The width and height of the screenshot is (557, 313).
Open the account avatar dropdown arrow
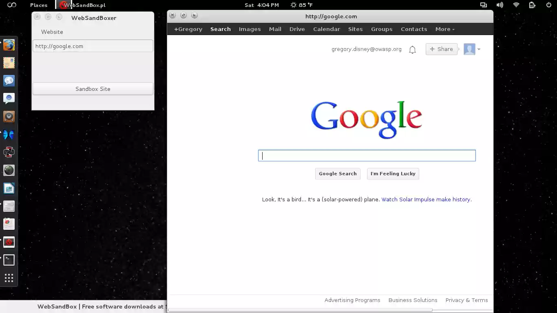(x=479, y=49)
